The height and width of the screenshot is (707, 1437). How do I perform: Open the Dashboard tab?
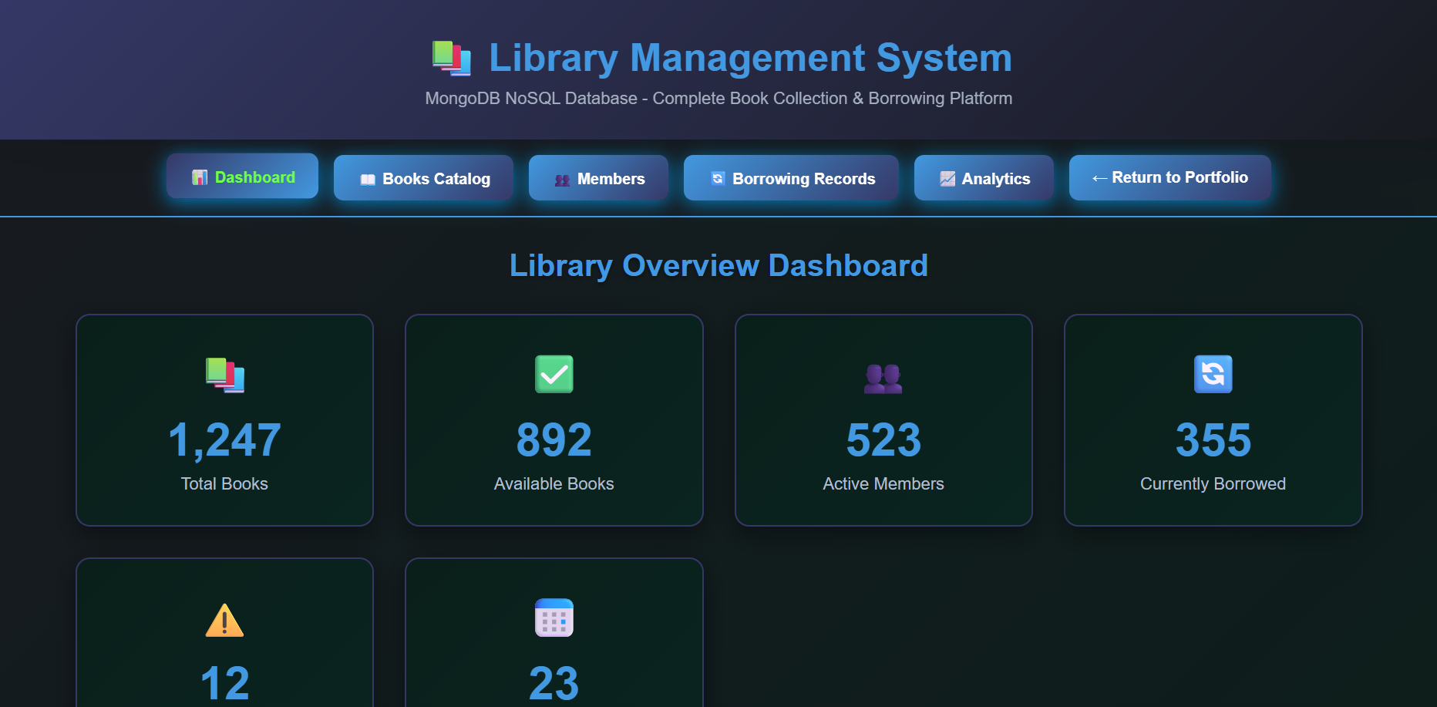coord(242,177)
